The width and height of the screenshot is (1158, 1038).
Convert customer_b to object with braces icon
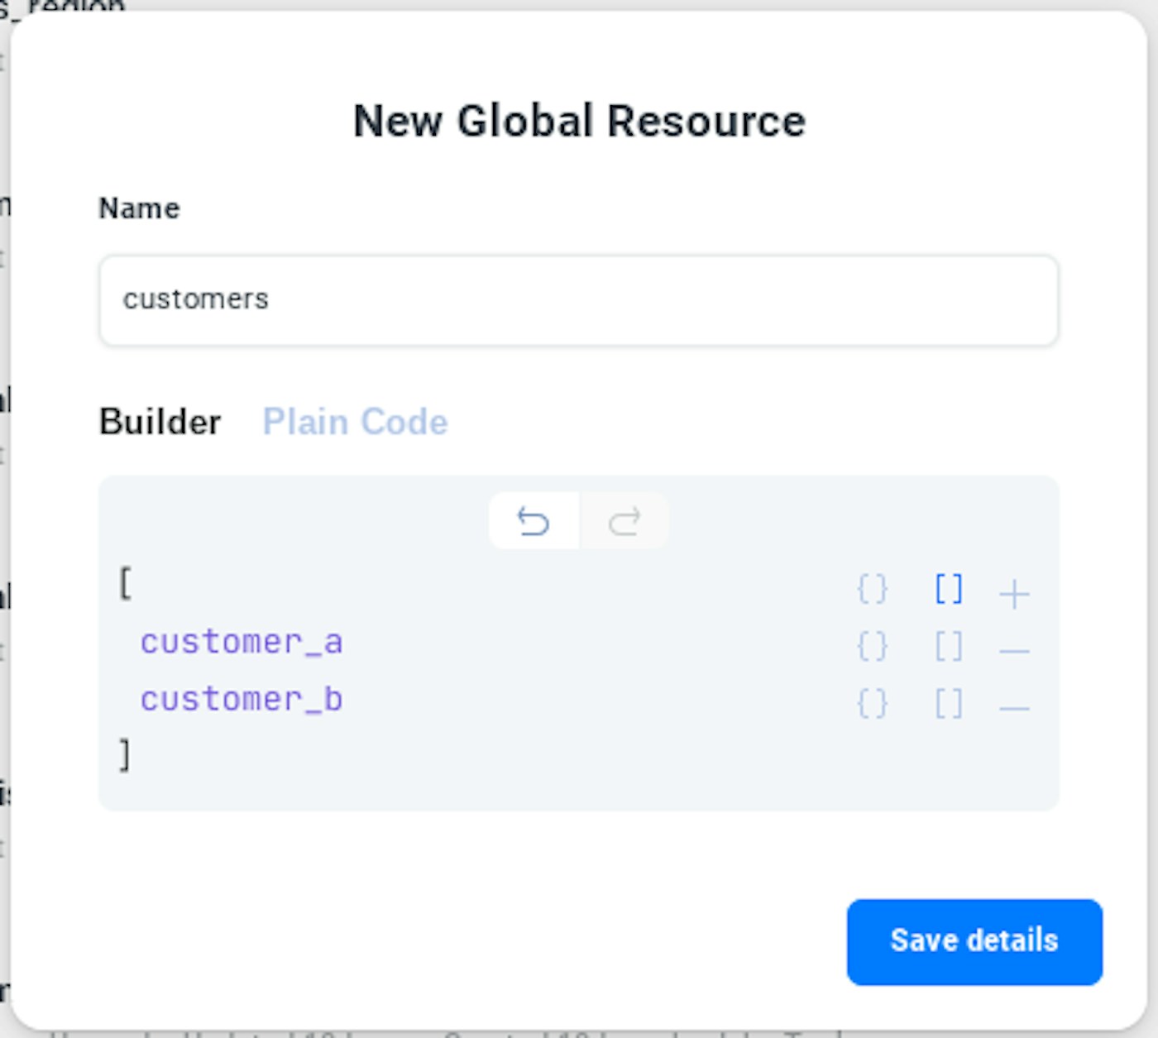pos(872,704)
